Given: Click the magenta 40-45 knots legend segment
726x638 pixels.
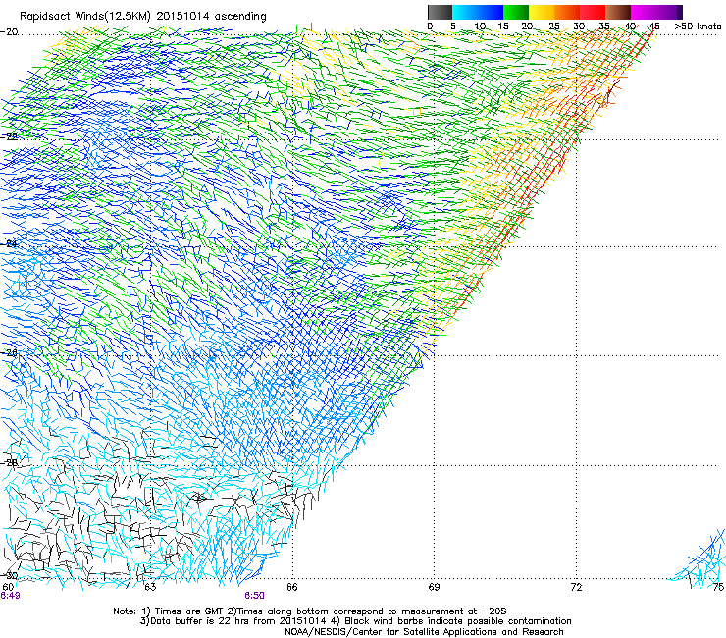Looking at the screenshot, I should [644, 12].
